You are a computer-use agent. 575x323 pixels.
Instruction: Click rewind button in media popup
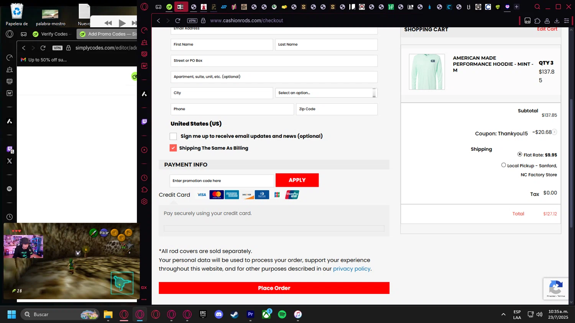[x=108, y=23]
